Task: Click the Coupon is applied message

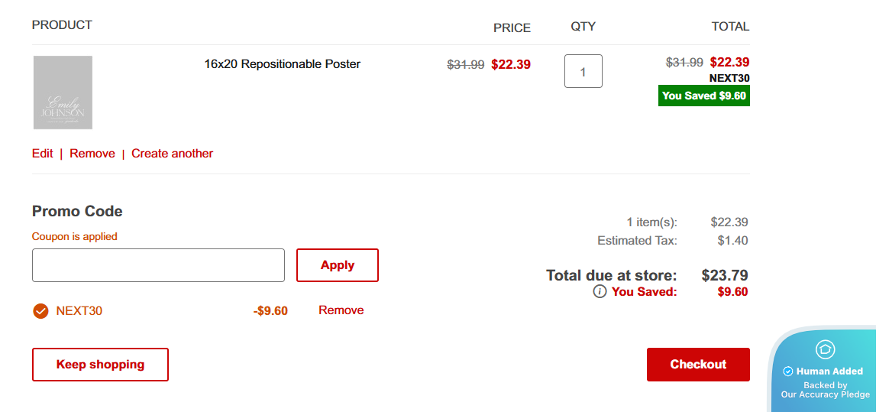Action: pos(75,237)
